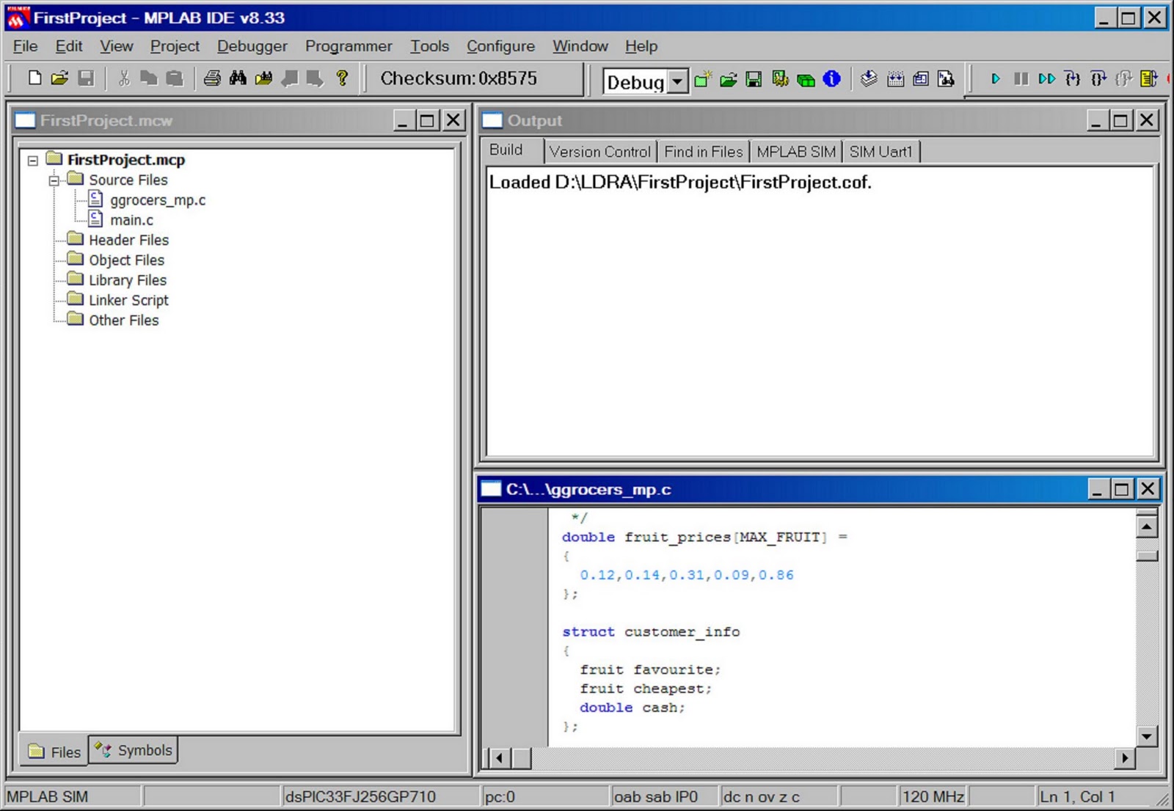Switch to the Symbols view
Image resolution: width=1174 pixels, height=811 pixels.
(x=133, y=750)
